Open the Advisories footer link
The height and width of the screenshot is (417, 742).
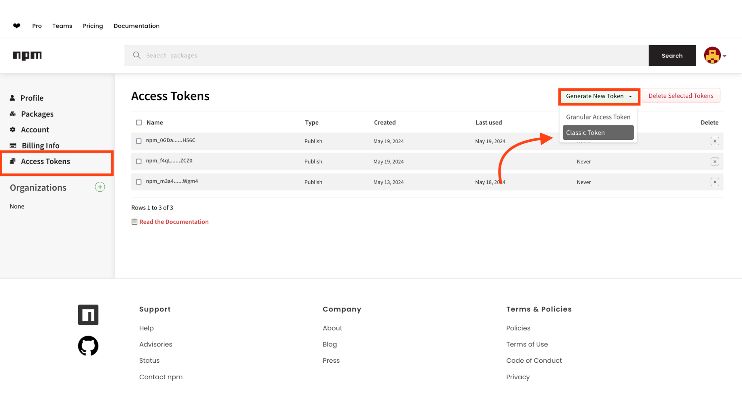(x=156, y=344)
